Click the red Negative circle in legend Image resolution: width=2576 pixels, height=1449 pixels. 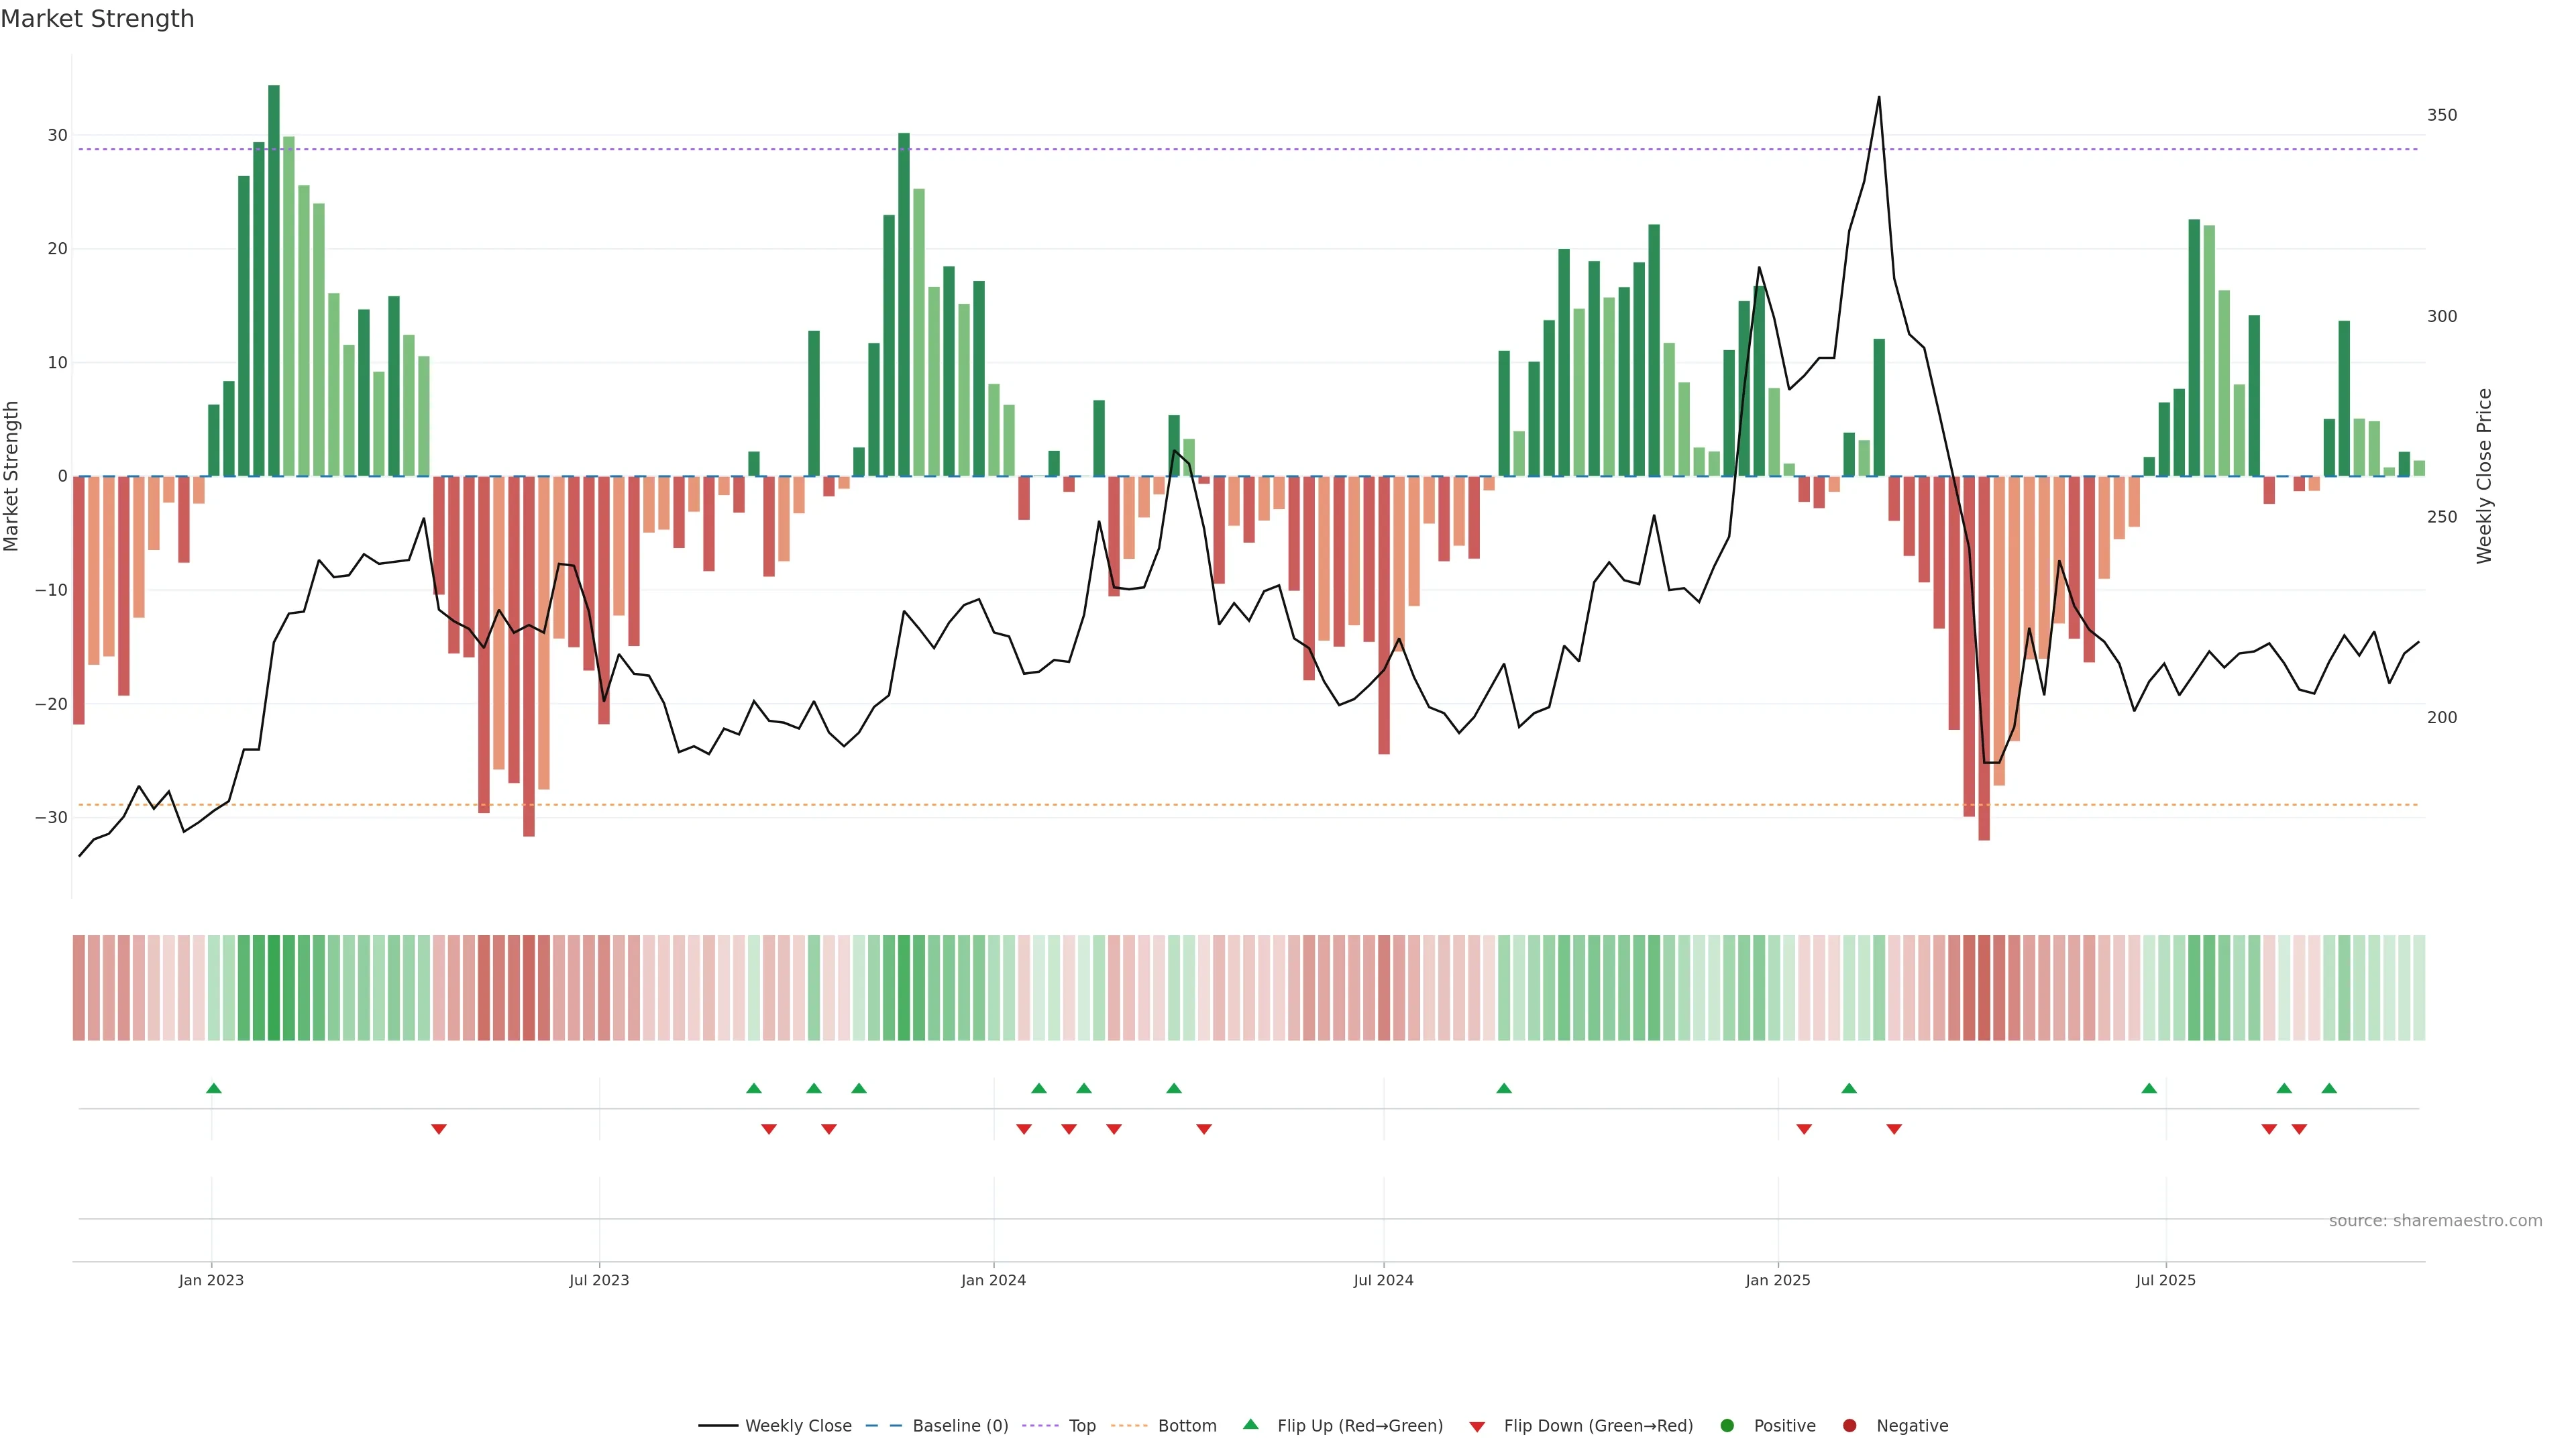(x=1849, y=1425)
